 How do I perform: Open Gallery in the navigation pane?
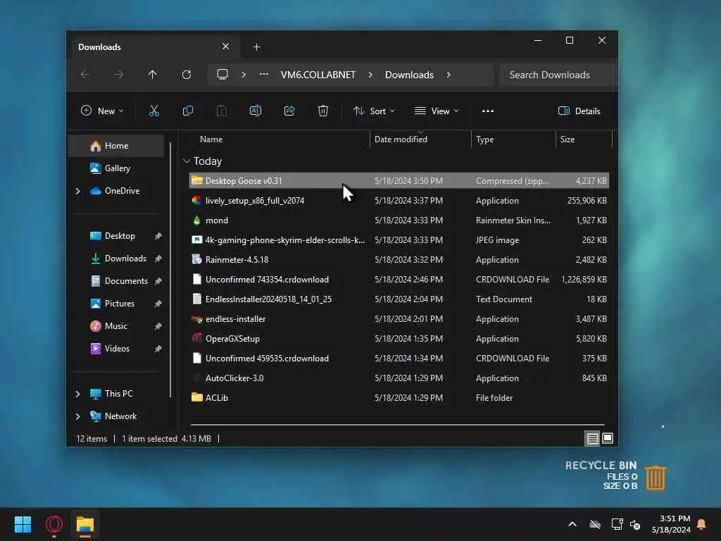click(x=116, y=168)
